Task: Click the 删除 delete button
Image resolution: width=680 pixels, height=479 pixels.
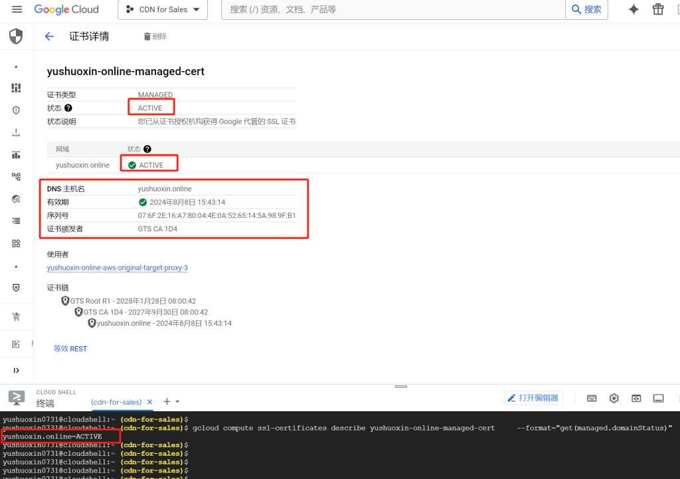Action: pyautogui.click(x=155, y=37)
